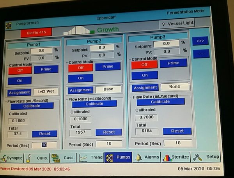The image size is (234, 178).
Task: Open the Synoptic screen icon
Action: 12,159
